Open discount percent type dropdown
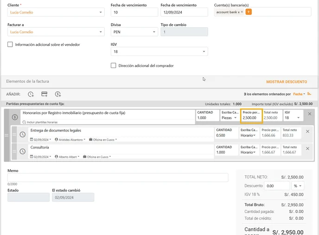Screen dimensions: 319x235 pyautogui.click(x=298, y=186)
